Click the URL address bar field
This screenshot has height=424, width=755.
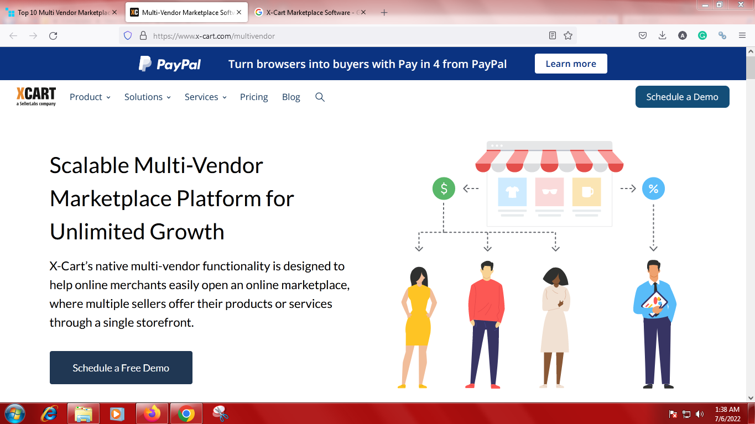tap(348, 35)
